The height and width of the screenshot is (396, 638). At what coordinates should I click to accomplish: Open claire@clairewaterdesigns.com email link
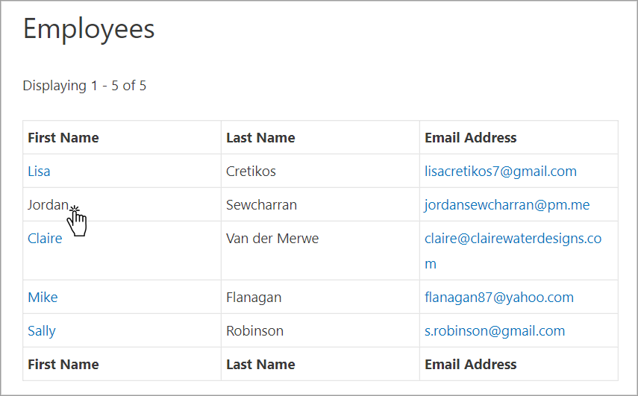click(512, 239)
